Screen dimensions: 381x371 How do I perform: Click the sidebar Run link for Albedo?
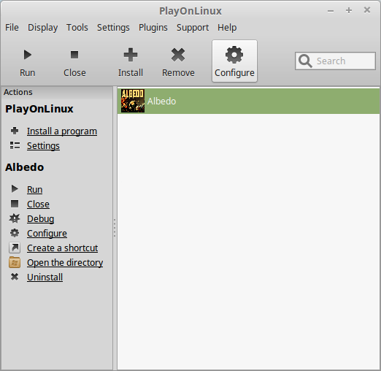pyautogui.click(x=35, y=189)
